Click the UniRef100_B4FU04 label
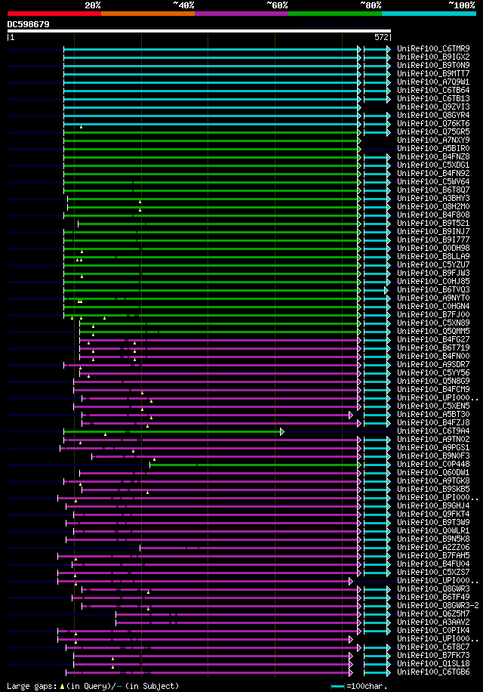The height and width of the screenshot is (692, 483). [x=433, y=564]
